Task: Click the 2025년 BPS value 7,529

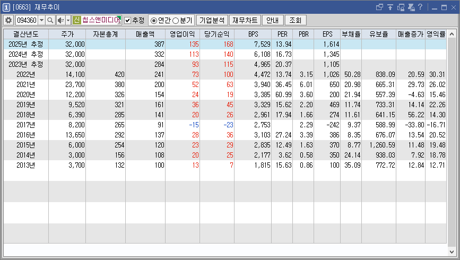Action: point(262,45)
